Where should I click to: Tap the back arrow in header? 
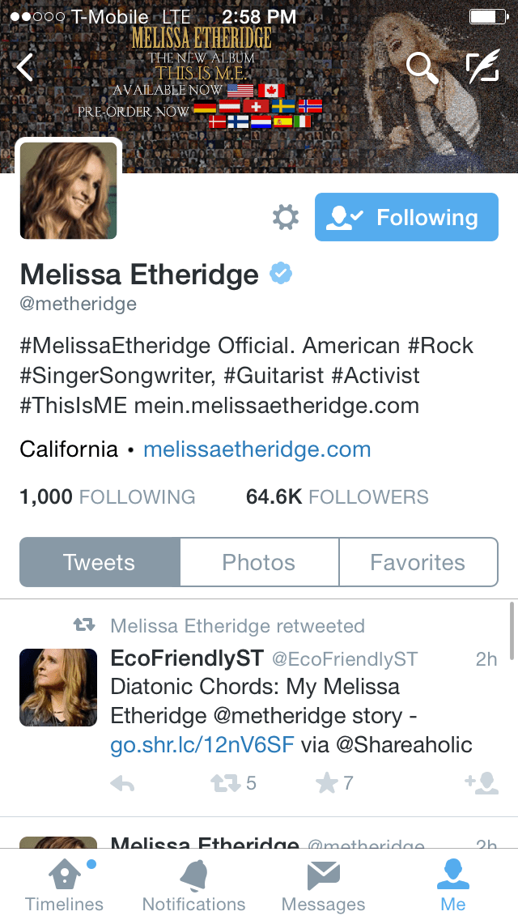[x=24, y=67]
